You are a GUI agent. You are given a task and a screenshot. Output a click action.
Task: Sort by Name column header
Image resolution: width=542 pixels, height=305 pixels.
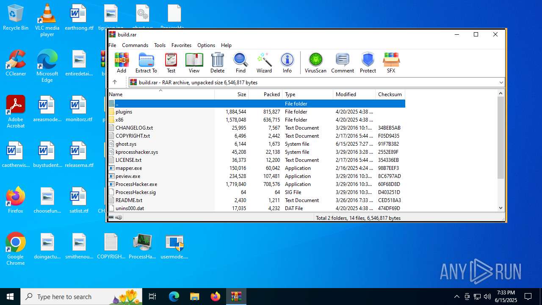161,94
